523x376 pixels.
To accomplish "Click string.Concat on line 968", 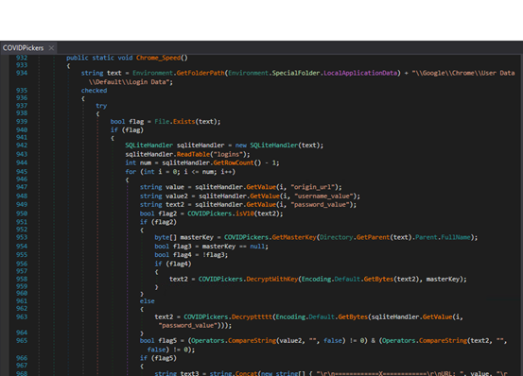I will pos(234,373).
